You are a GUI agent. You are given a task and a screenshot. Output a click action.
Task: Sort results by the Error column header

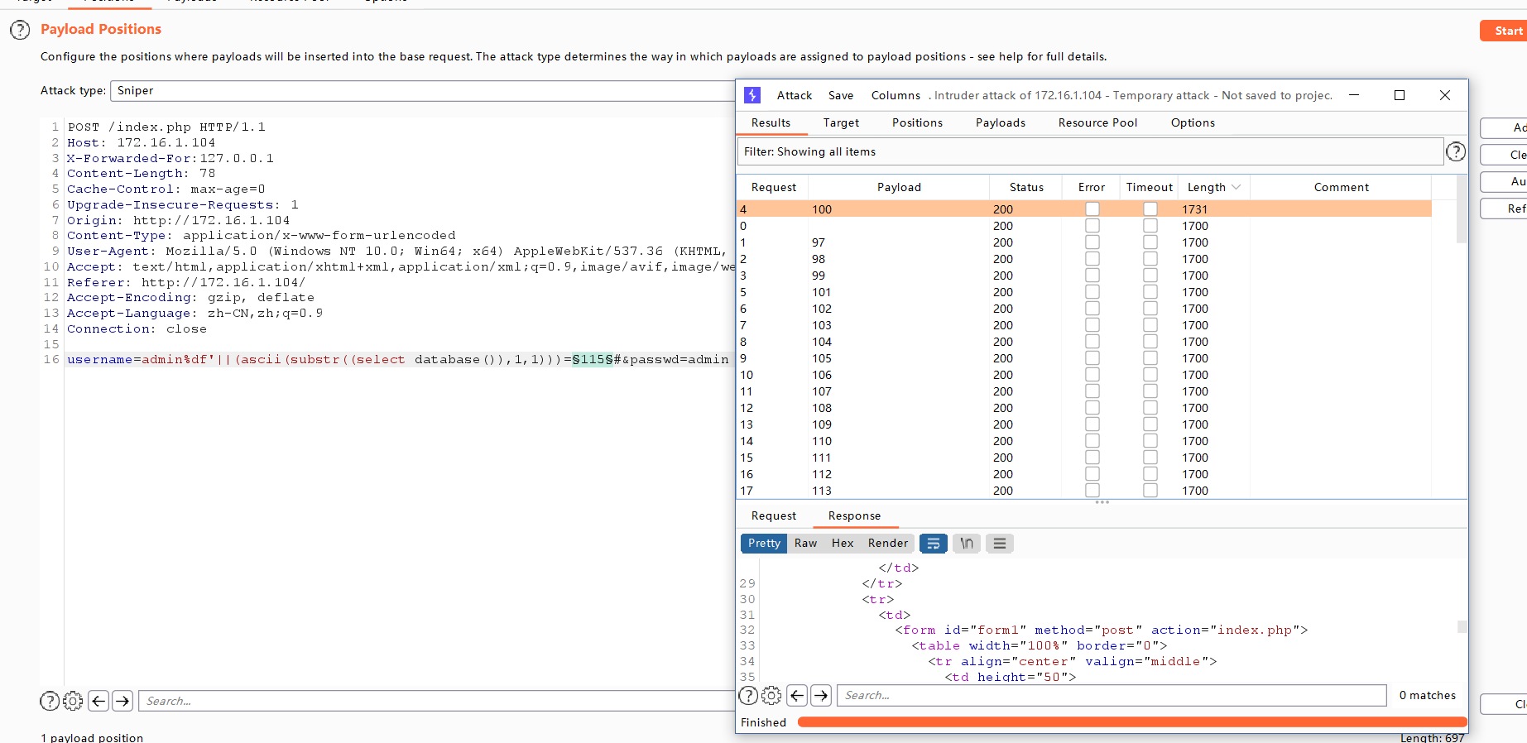[1092, 188]
